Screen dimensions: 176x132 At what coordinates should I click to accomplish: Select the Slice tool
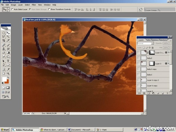tap(8, 40)
